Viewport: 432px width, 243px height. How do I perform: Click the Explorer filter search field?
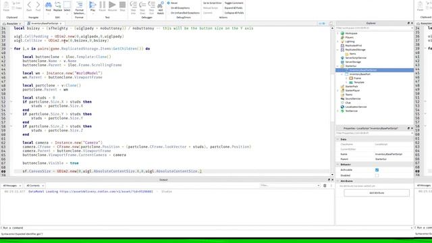(x=375, y=28)
